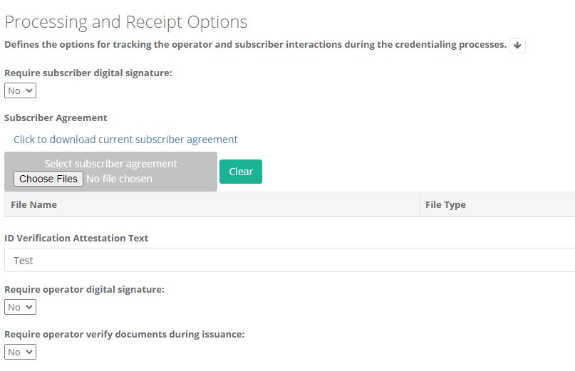Open the Require subscriber digital signature dropdown

20,90
